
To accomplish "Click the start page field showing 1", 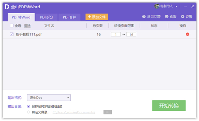I will coord(116,34).
